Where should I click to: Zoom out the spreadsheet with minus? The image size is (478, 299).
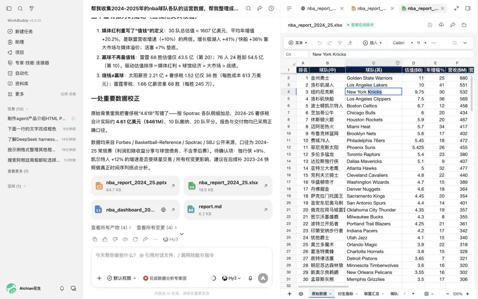tap(447, 294)
